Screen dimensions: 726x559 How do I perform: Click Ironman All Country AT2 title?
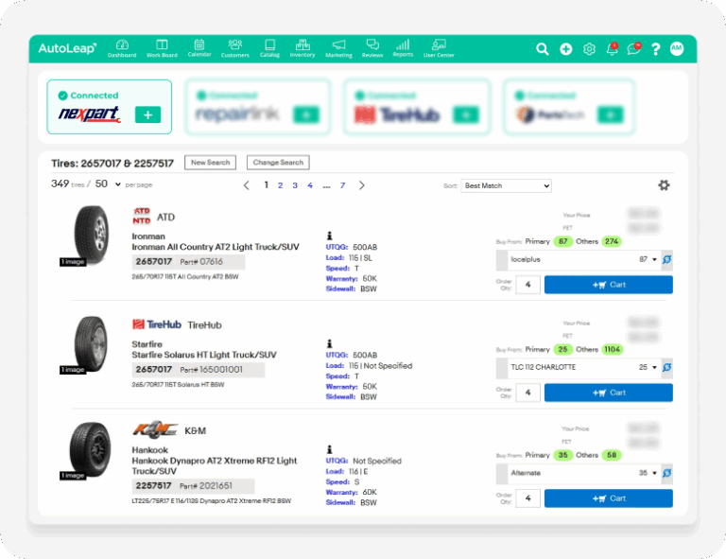coord(216,247)
